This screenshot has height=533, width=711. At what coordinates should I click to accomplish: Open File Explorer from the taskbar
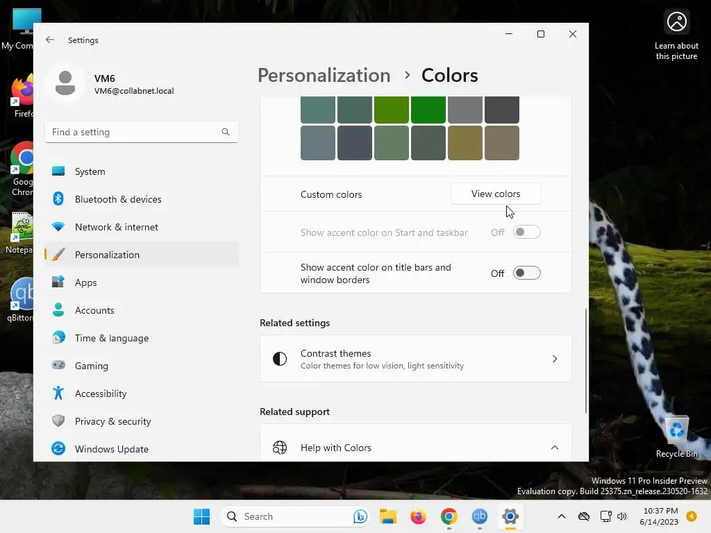pyautogui.click(x=388, y=516)
